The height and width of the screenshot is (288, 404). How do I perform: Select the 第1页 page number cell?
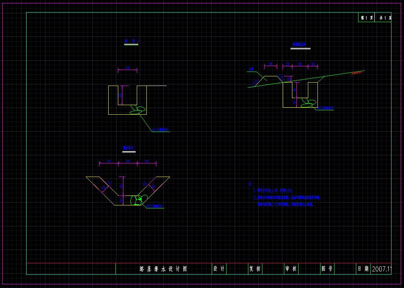tap(366, 18)
